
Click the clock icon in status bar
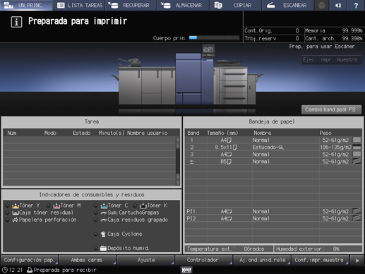tap(5, 270)
